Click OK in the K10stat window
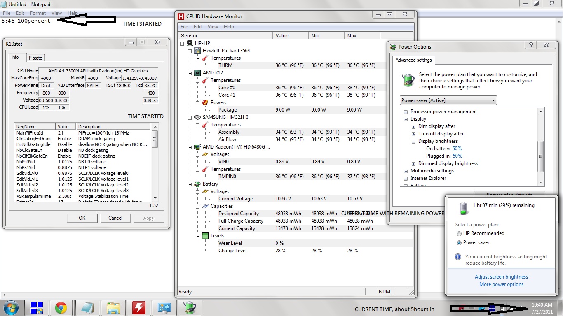The width and height of the screenshot is (563, 316). click(x=82, y=218)
